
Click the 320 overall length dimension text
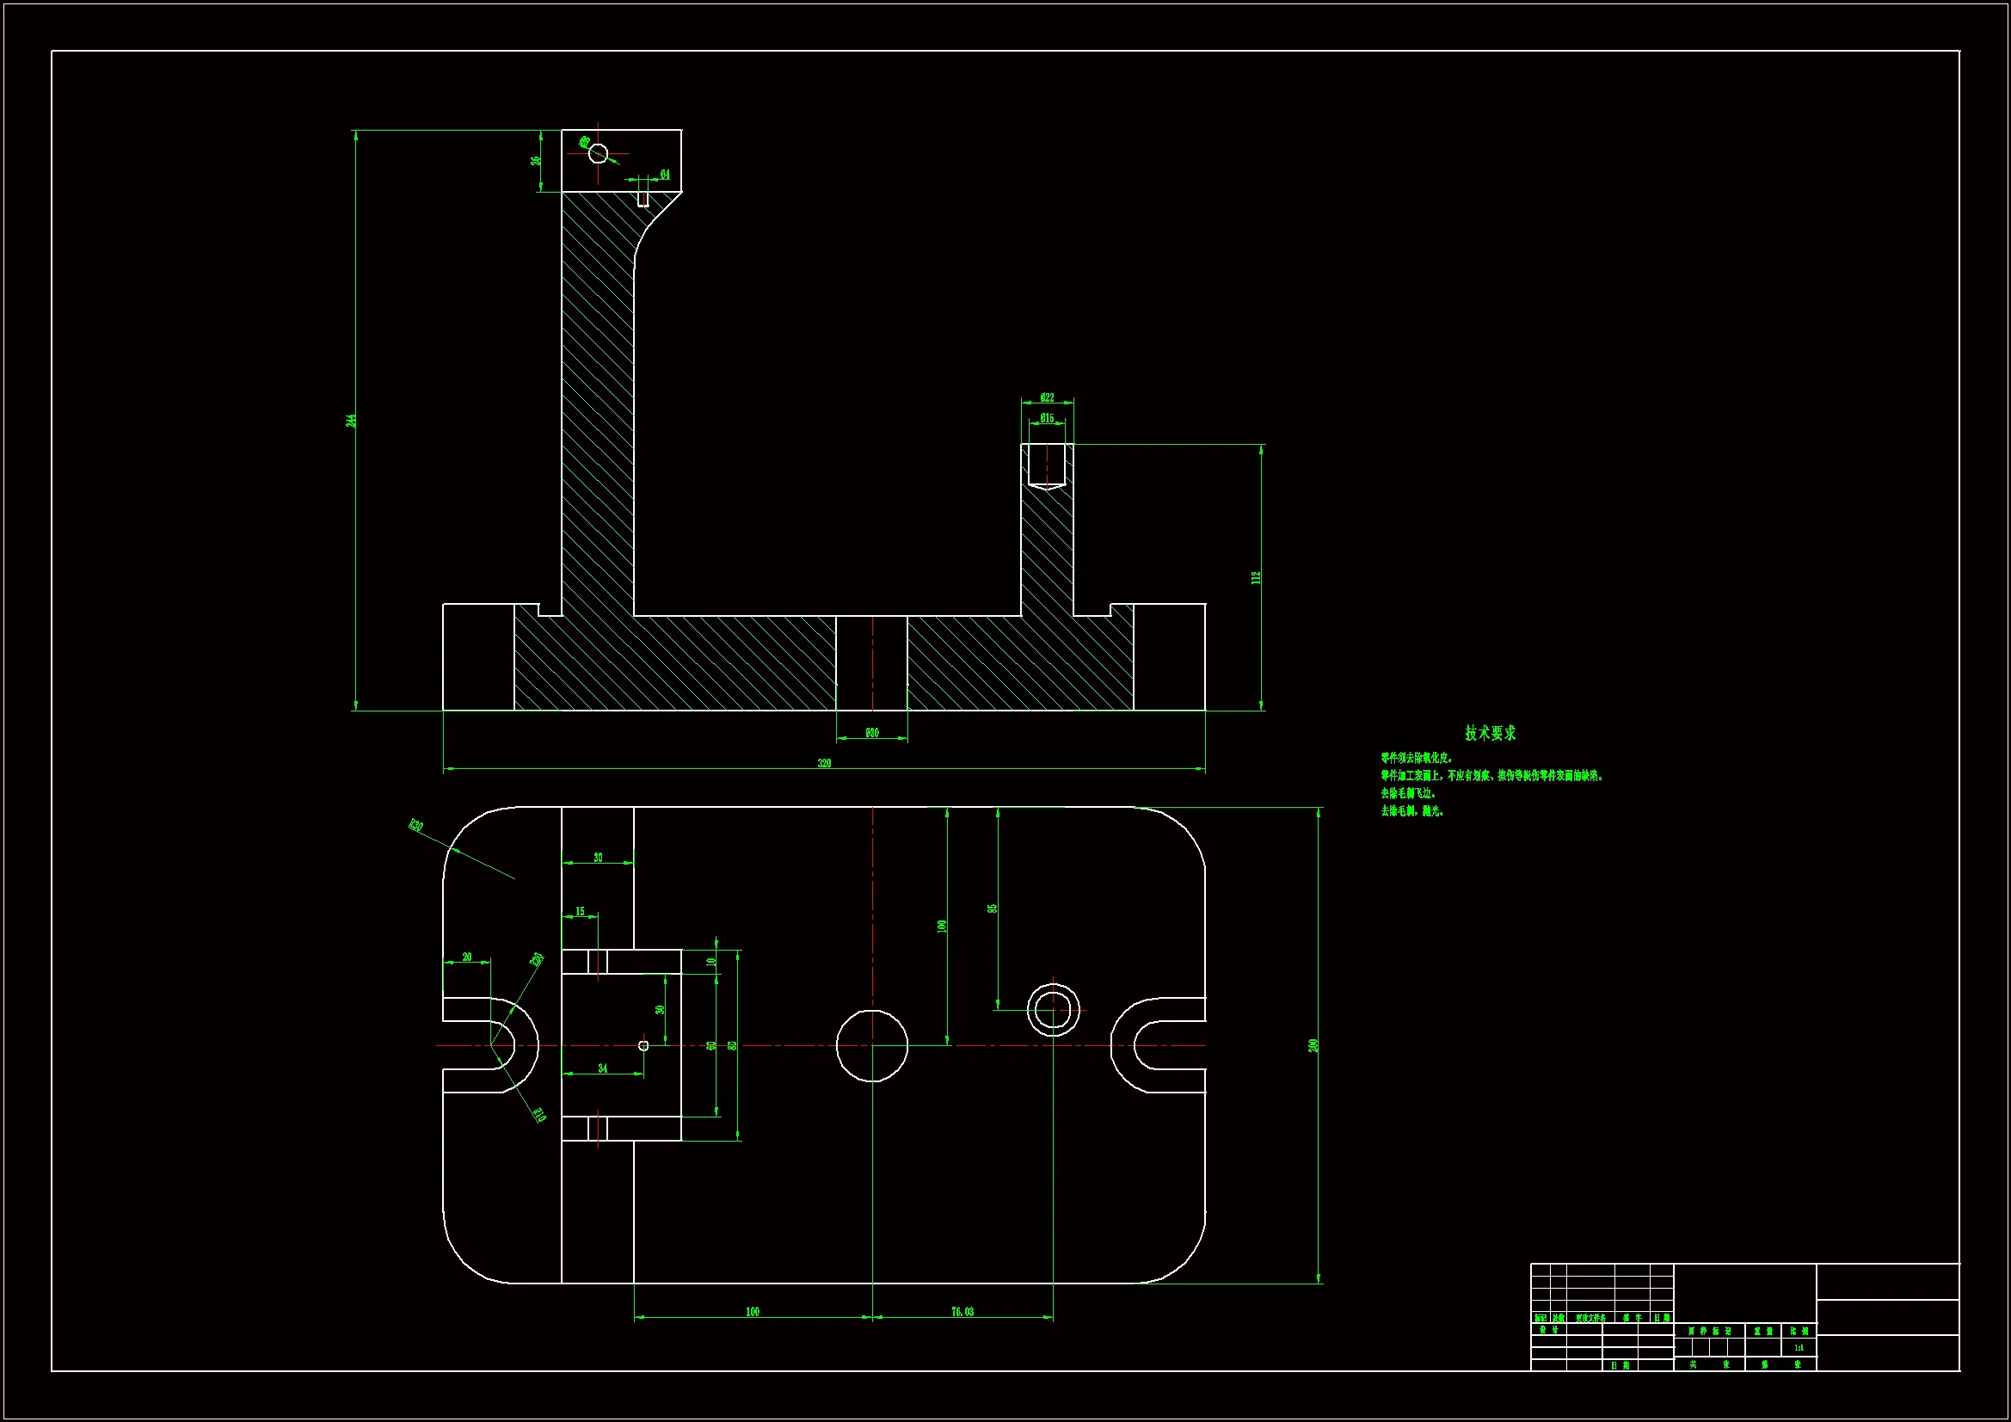pos(824,763)
